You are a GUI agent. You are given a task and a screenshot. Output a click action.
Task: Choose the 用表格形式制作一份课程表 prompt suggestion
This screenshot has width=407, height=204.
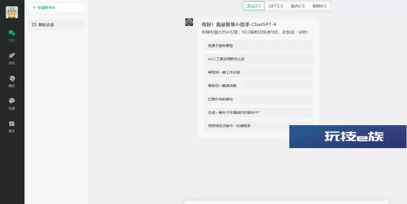point(246,126)
